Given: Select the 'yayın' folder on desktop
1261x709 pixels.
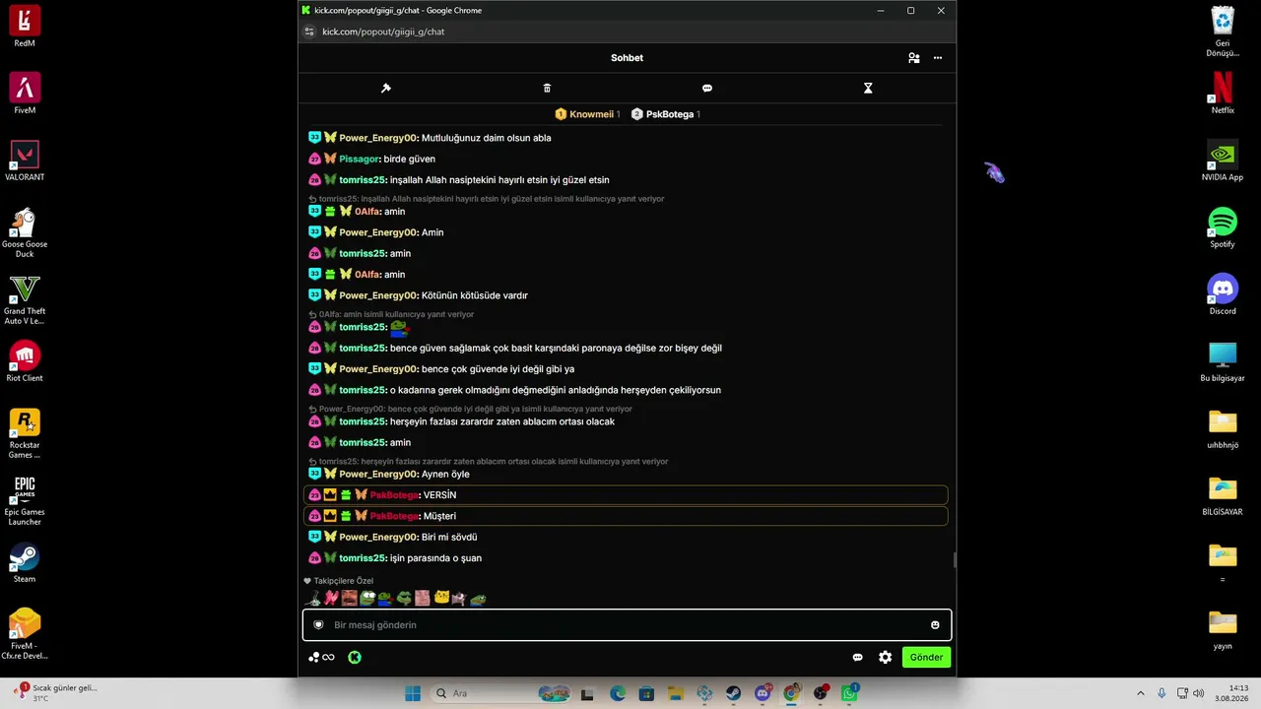Looking at the screenshot, I should (1223, 629).
